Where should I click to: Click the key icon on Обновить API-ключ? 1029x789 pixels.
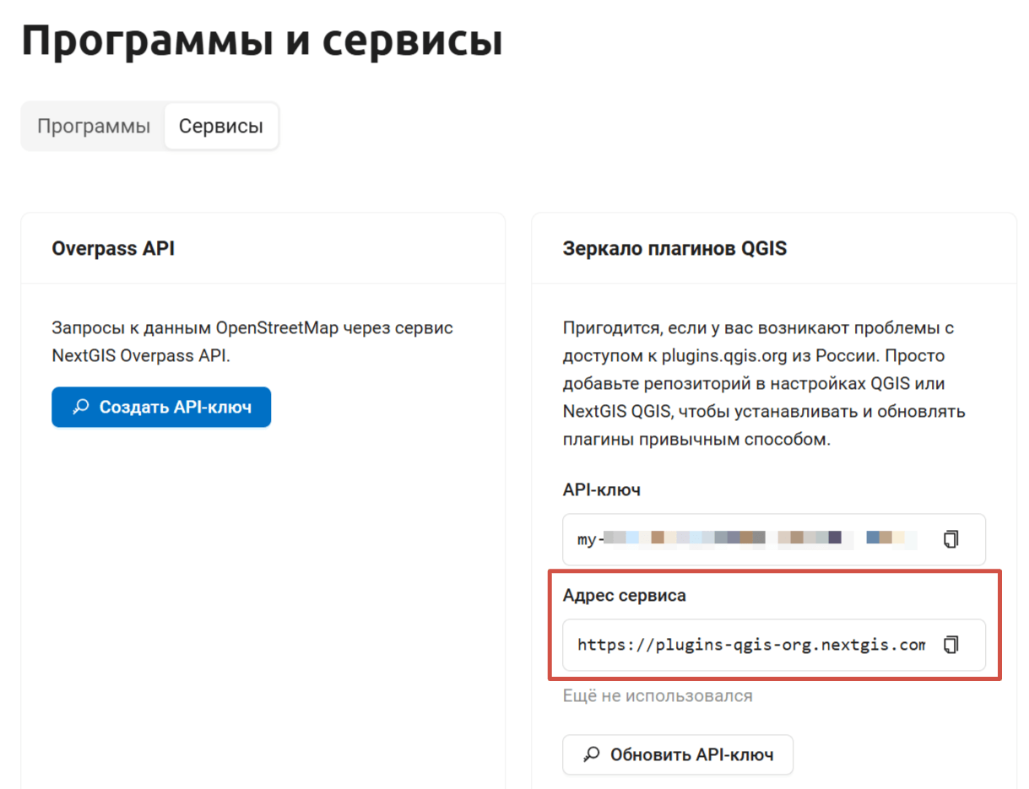(x=593, y=754)
